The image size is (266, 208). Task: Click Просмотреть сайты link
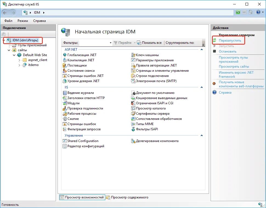click(x=234, y=67)
